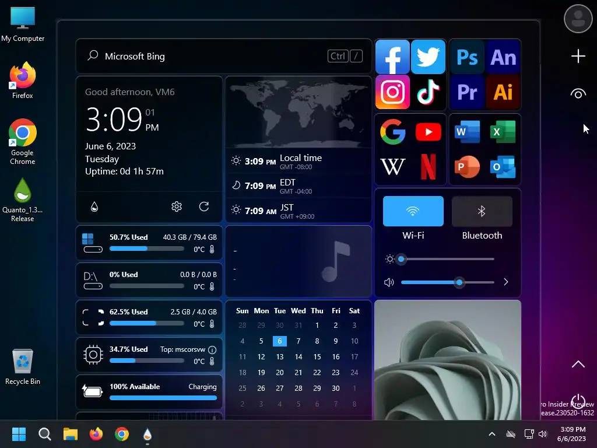597x448 pixels.
Task: Click the user profile avatar icon
Action: pyautogui.click(x=578, y=18)
